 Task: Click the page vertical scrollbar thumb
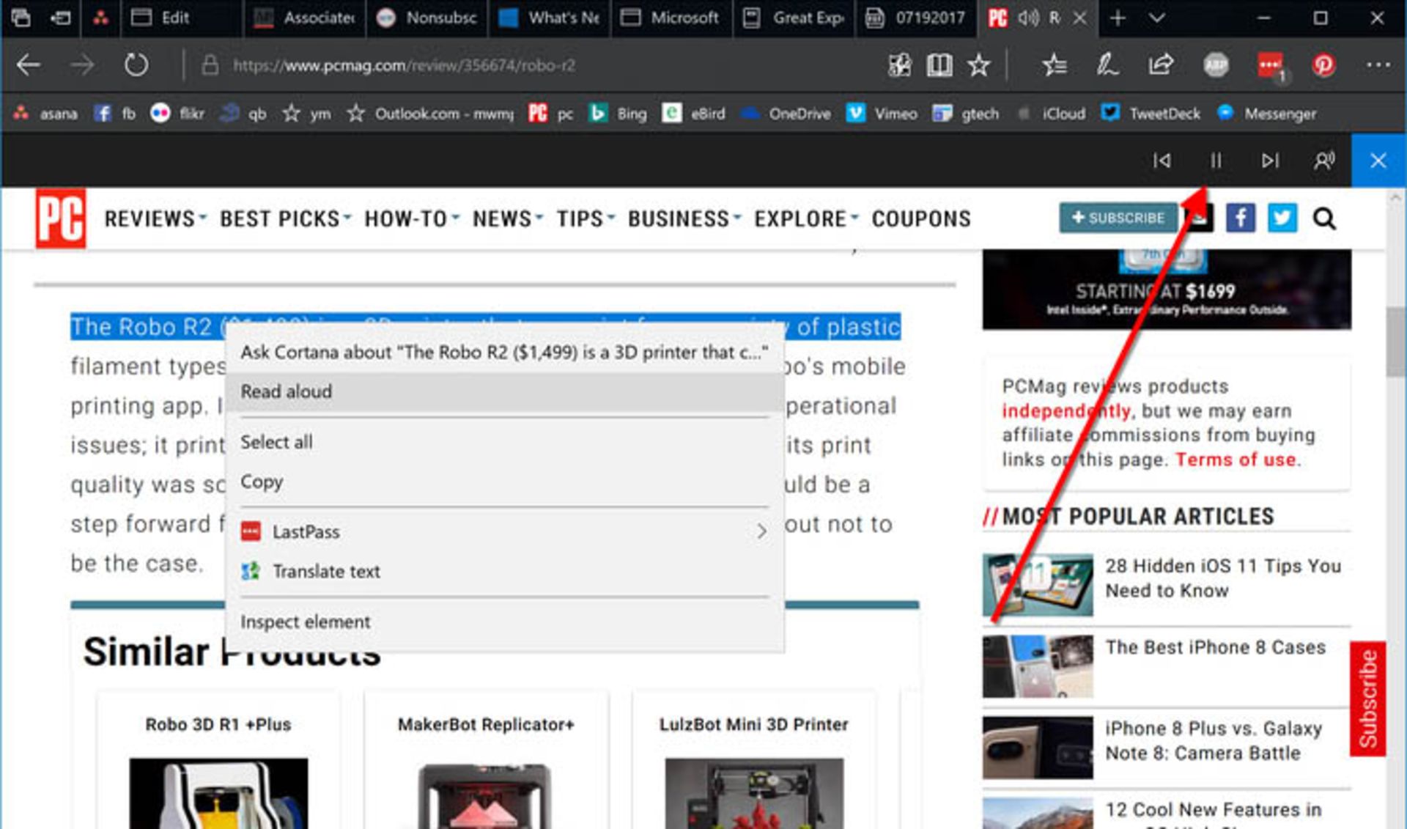coord(1395,342)
